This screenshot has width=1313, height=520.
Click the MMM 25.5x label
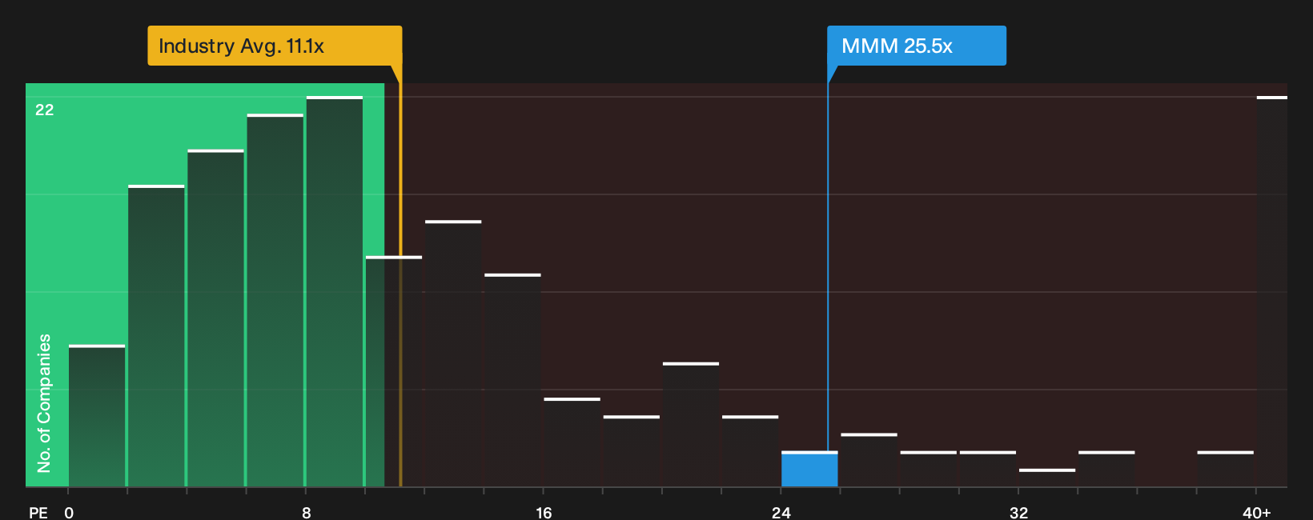[x=917, y=46]
